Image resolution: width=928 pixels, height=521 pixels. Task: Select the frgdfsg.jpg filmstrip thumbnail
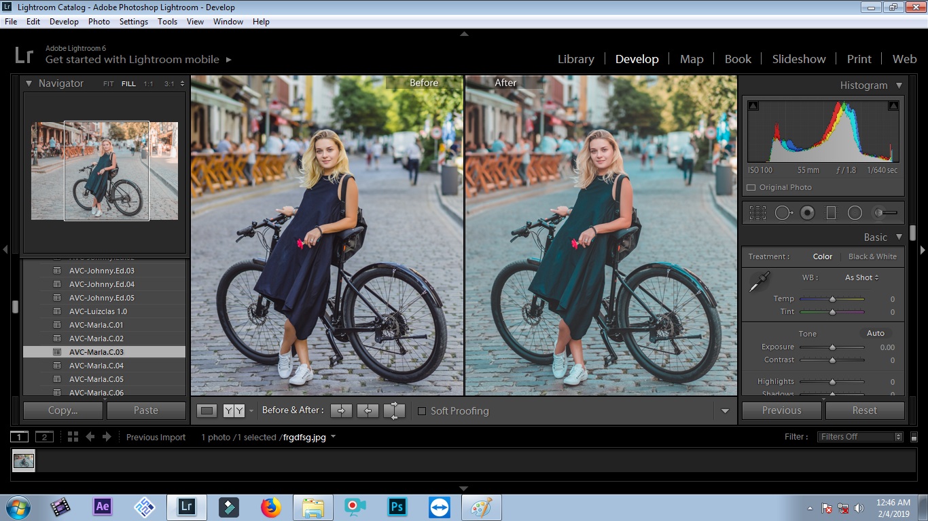click(x=24, y=461)
